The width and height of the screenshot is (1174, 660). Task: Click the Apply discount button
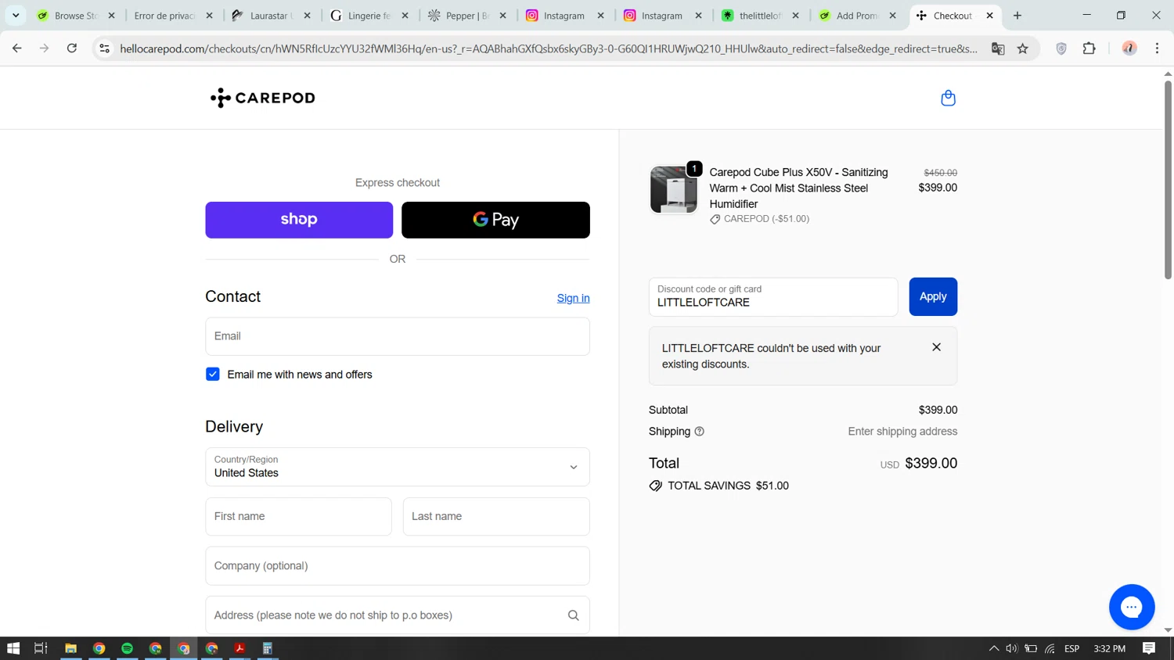pyautogui.click(x=933, y=297)
